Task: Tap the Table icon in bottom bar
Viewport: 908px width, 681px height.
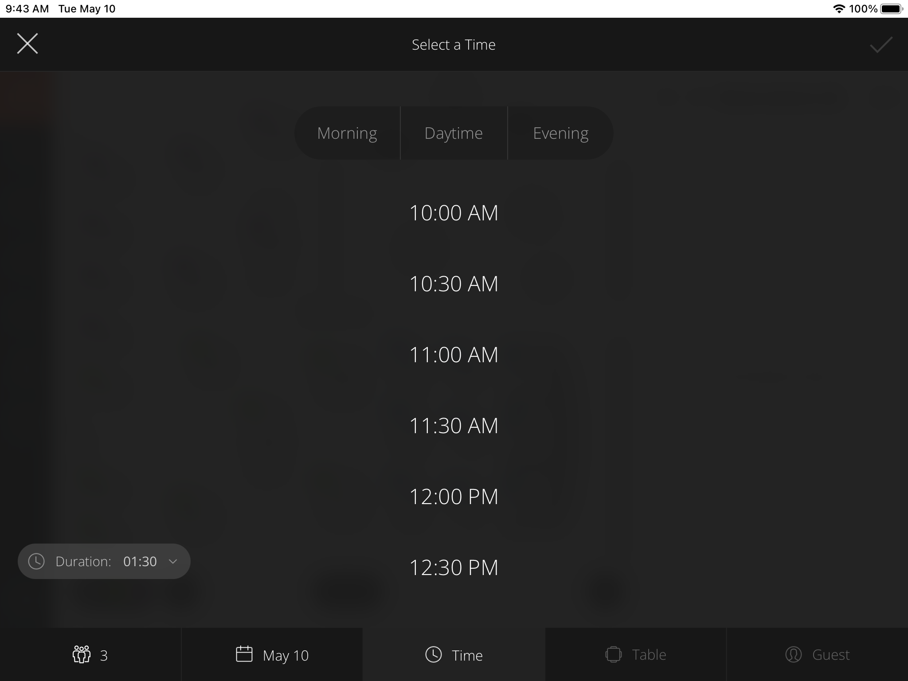Action: [x=613, y=654]
